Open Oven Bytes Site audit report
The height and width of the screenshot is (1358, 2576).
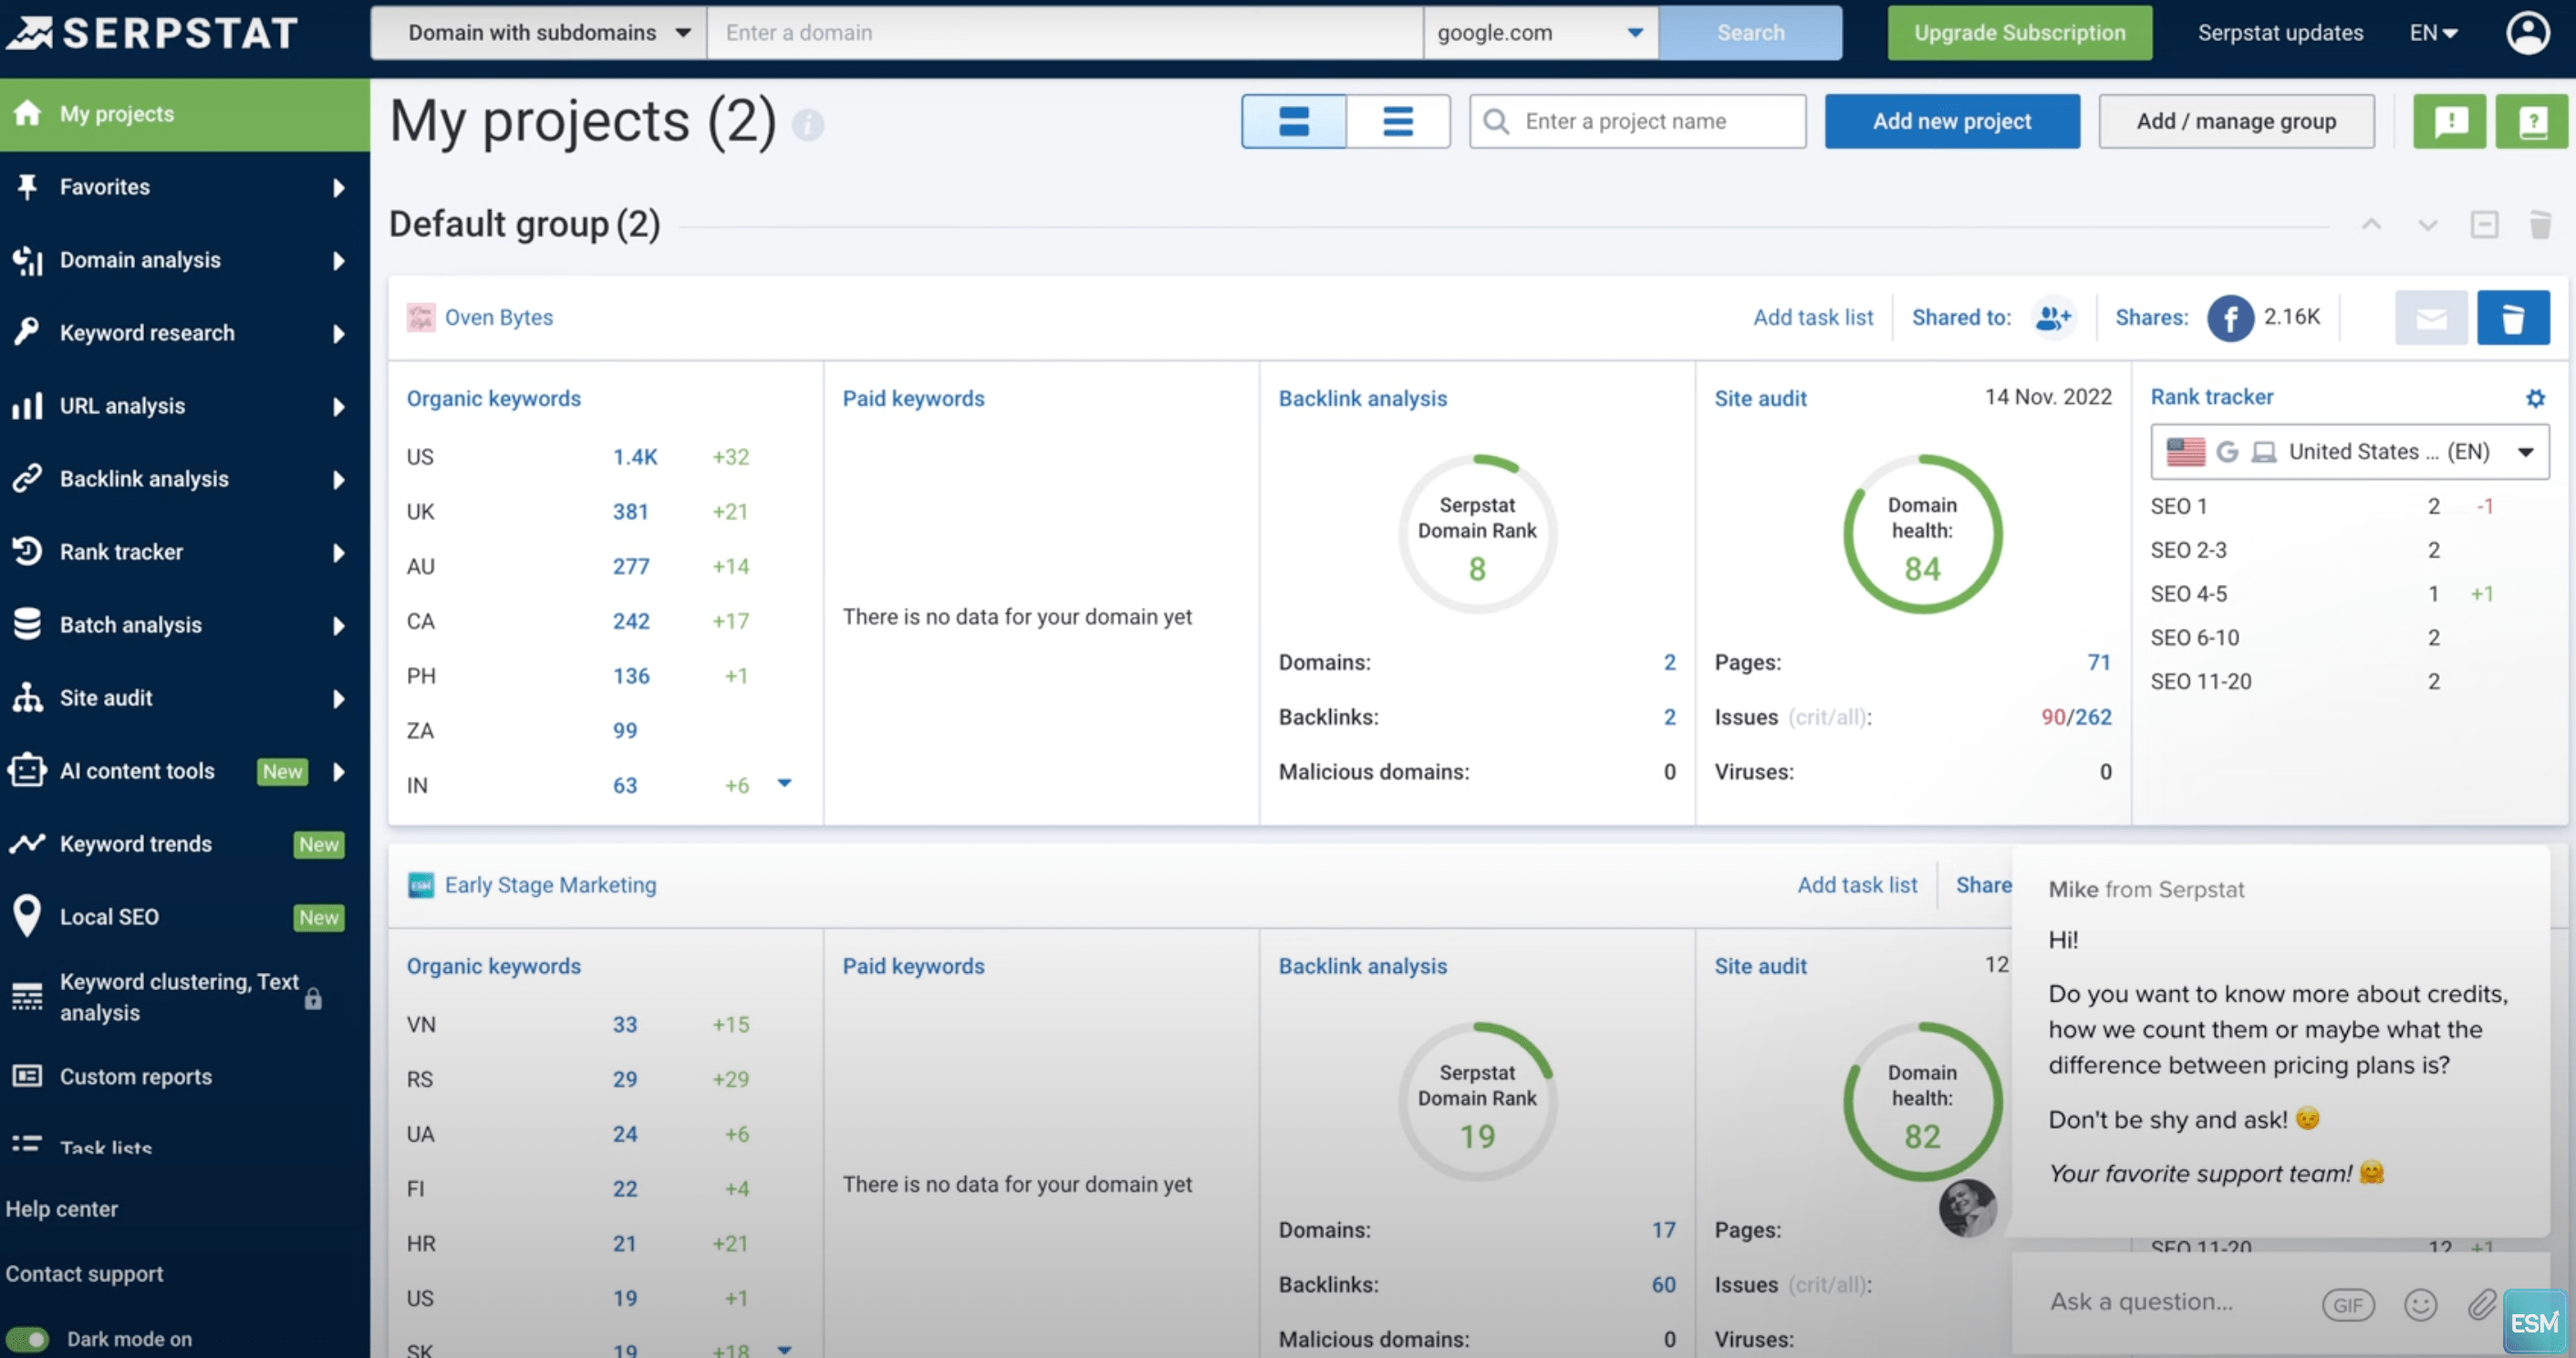(x=1760, y=398)
